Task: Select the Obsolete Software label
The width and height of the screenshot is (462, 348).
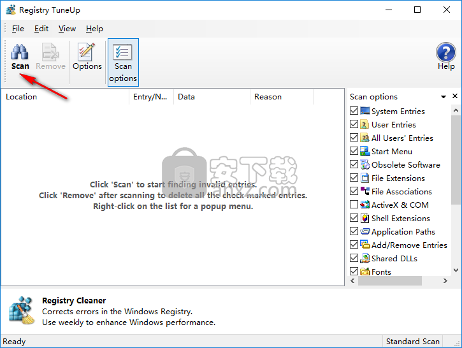Action: click(x=406, y=164)
